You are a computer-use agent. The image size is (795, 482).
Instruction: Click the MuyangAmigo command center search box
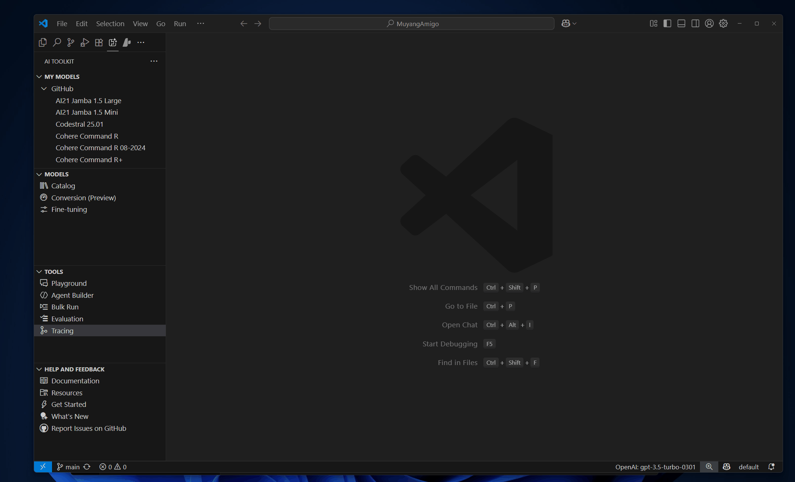tap(412, 24)
